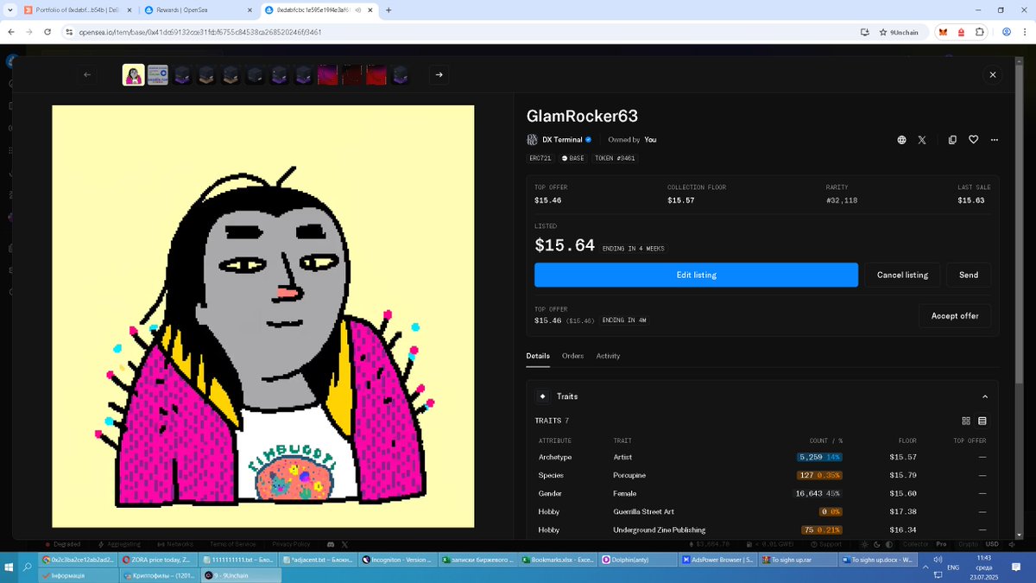Open browser extensions puzzle icon
Screen dimensions: 1036x583
(979, 32)
